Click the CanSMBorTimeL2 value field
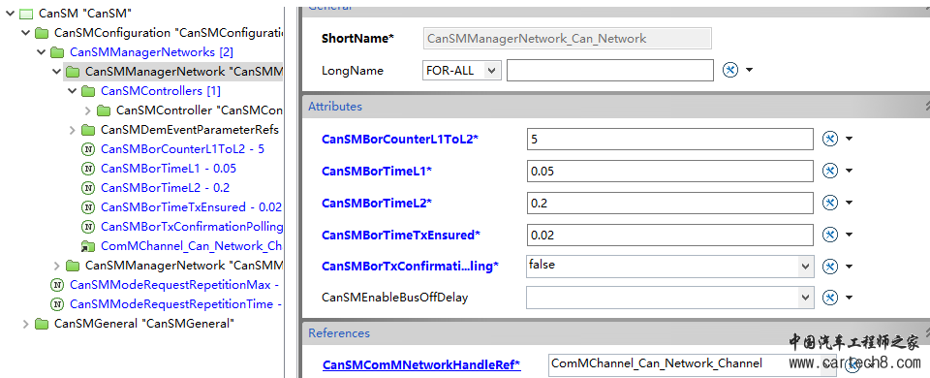This screenshot has width=930, height=378. click(x=669, y=203)
